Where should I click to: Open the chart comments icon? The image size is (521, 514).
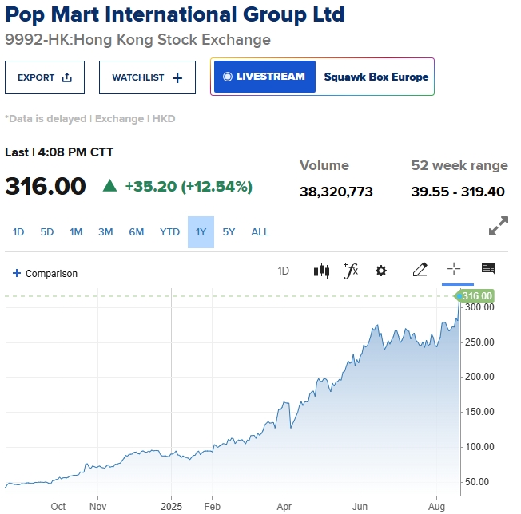click(x=488, y=270)
